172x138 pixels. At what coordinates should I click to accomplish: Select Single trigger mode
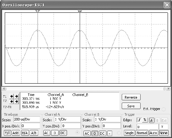129,133
